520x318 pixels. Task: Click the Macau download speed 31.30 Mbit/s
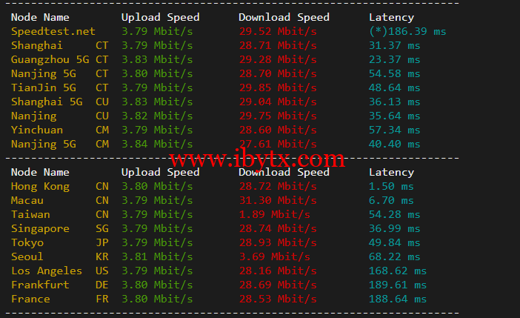[x=278, y=200]
